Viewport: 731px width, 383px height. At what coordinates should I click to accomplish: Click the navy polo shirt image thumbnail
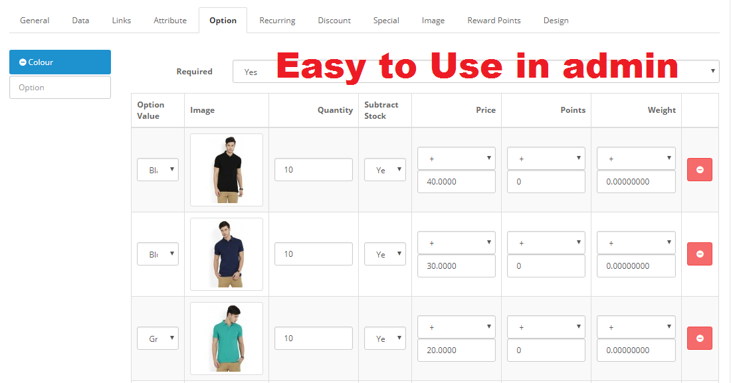227,254
